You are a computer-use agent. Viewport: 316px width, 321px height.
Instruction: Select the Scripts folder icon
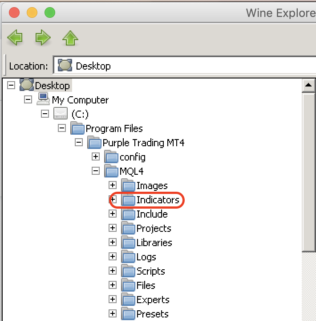pyautogui.click(x=128, y=271)
